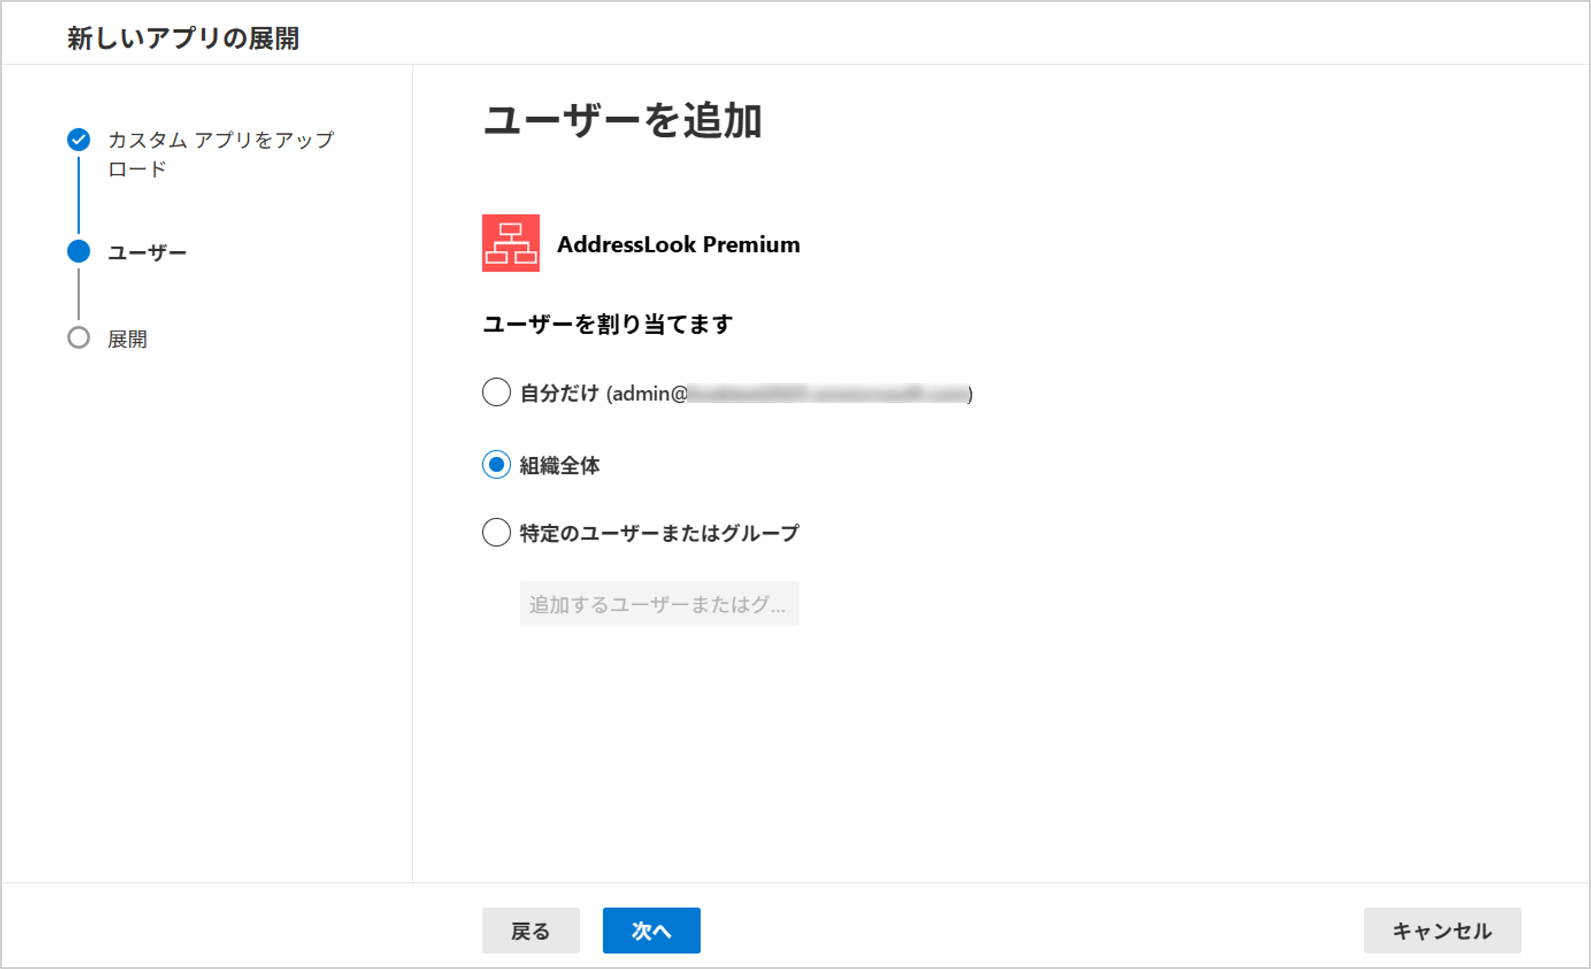Click the empty 展開 step circle
1591x969 pixels.
79,338
